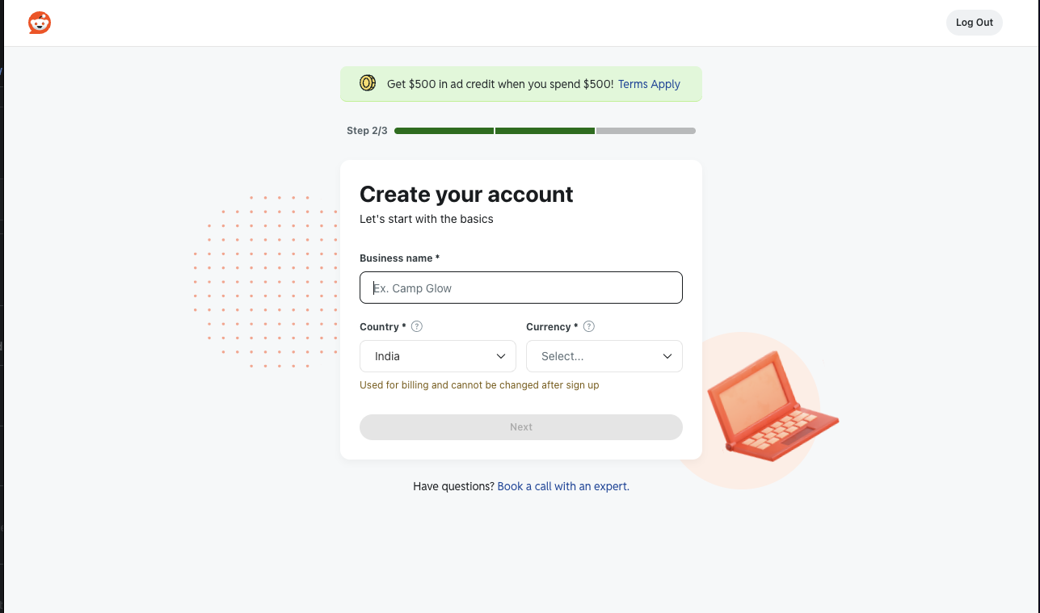Click the $500 ad credit promo text
Image resolution: width=1040 pixels, height=613 pixels.
click(499, 84)
